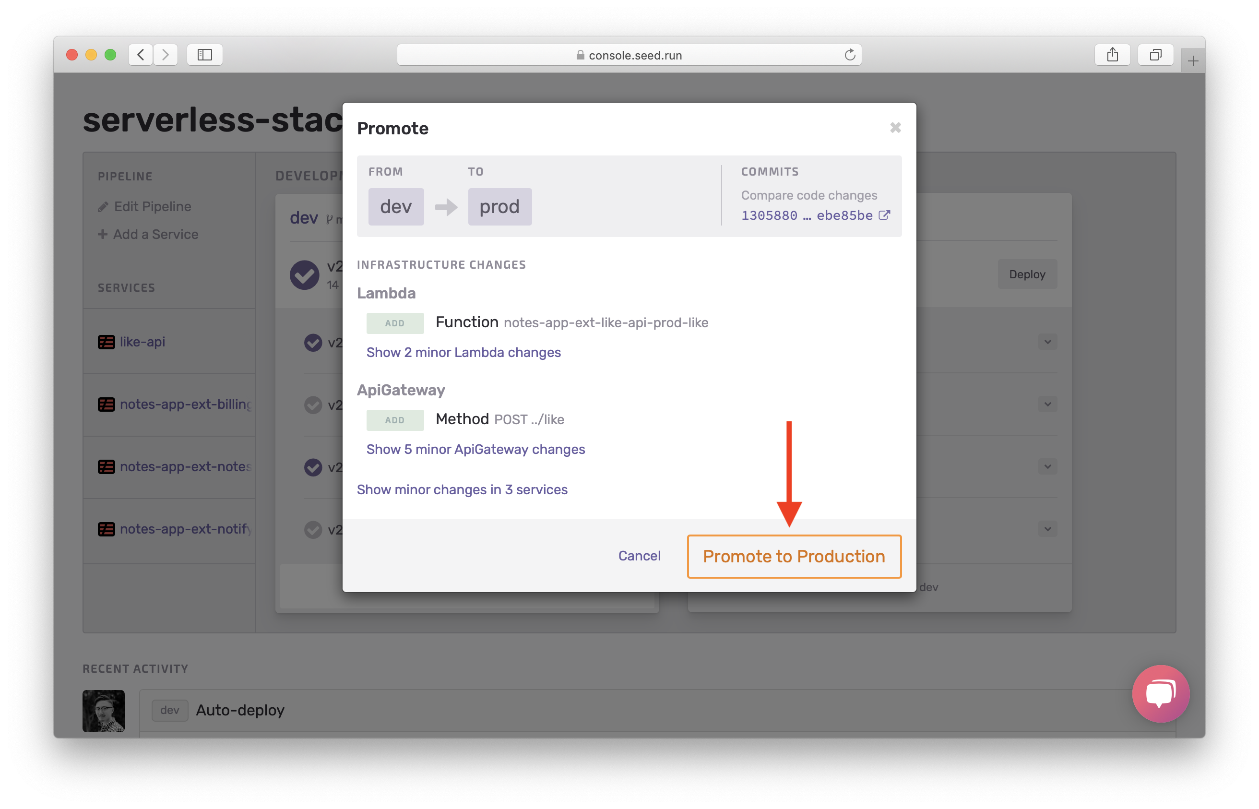Reload the page with refresh icon
This screenshot has width=1259, height=809.
(849, 55)
